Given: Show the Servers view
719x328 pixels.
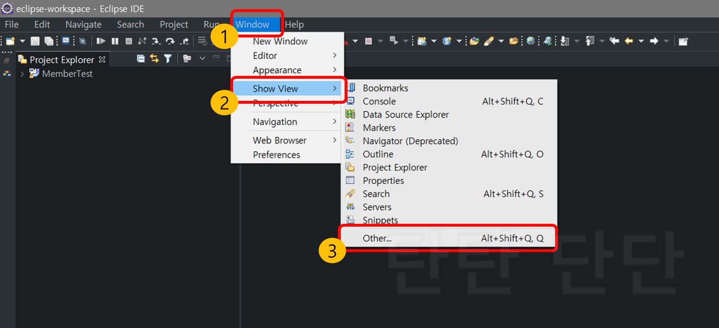Looking at the screenshot, I should [449, 207].
